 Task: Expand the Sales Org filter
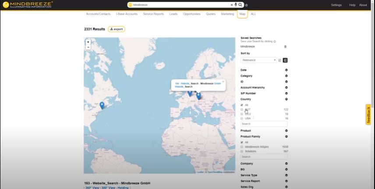[x=286, y=187]
